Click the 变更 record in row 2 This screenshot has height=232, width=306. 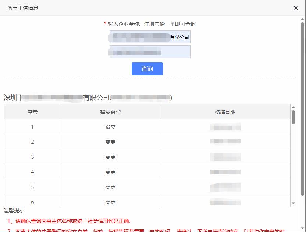point(110,142)
